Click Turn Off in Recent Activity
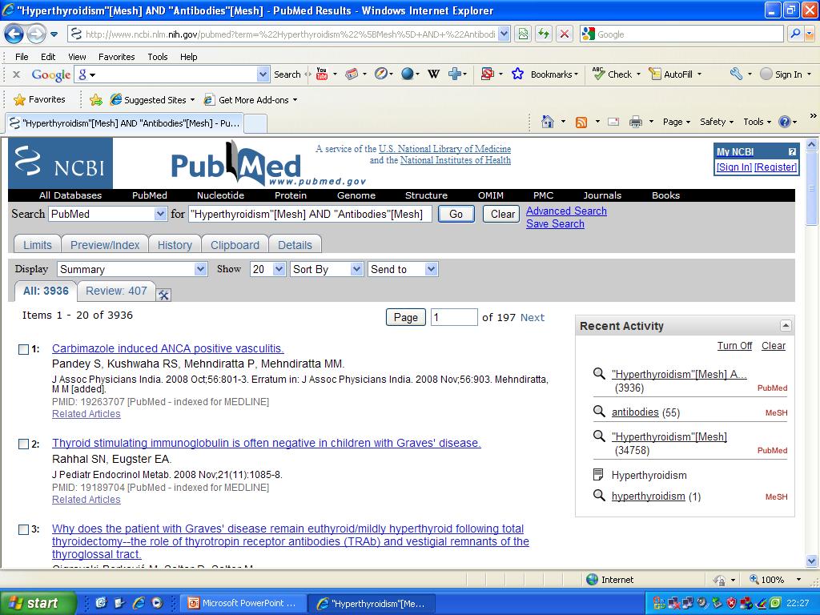Screen dimensions: 820x615 click(735, 346)
